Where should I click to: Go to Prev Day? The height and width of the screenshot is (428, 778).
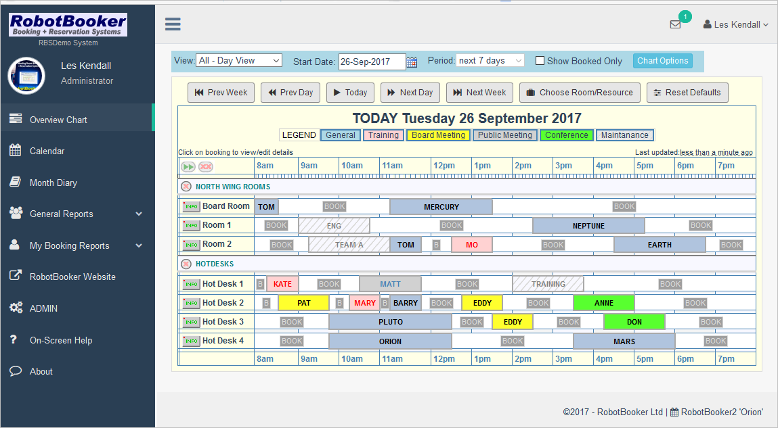[x=290, y=93]
